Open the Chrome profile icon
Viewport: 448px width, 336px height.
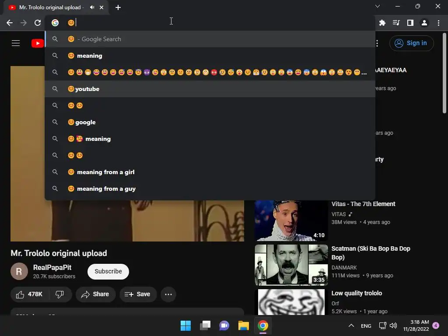[424, 23]
